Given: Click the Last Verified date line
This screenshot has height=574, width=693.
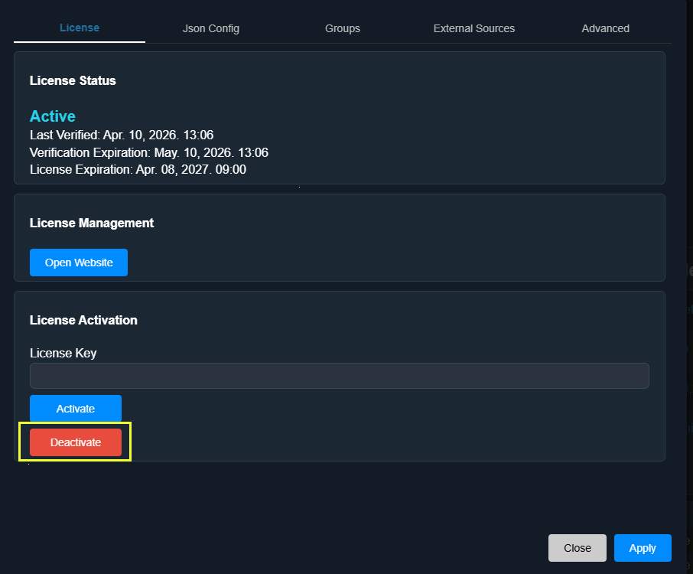Looking at the screenshot, I should (x=122, y=135).
